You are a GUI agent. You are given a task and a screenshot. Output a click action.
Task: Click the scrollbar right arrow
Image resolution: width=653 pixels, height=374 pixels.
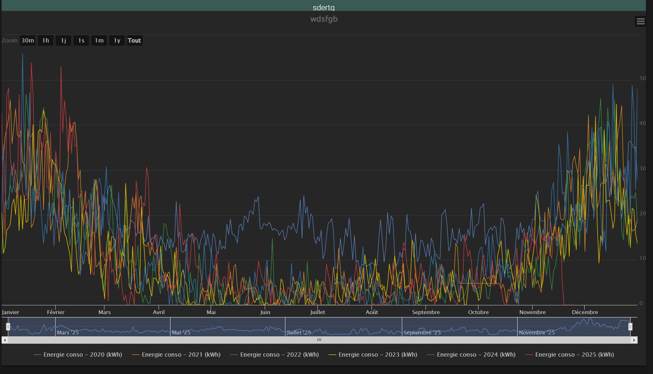(634, 340)
